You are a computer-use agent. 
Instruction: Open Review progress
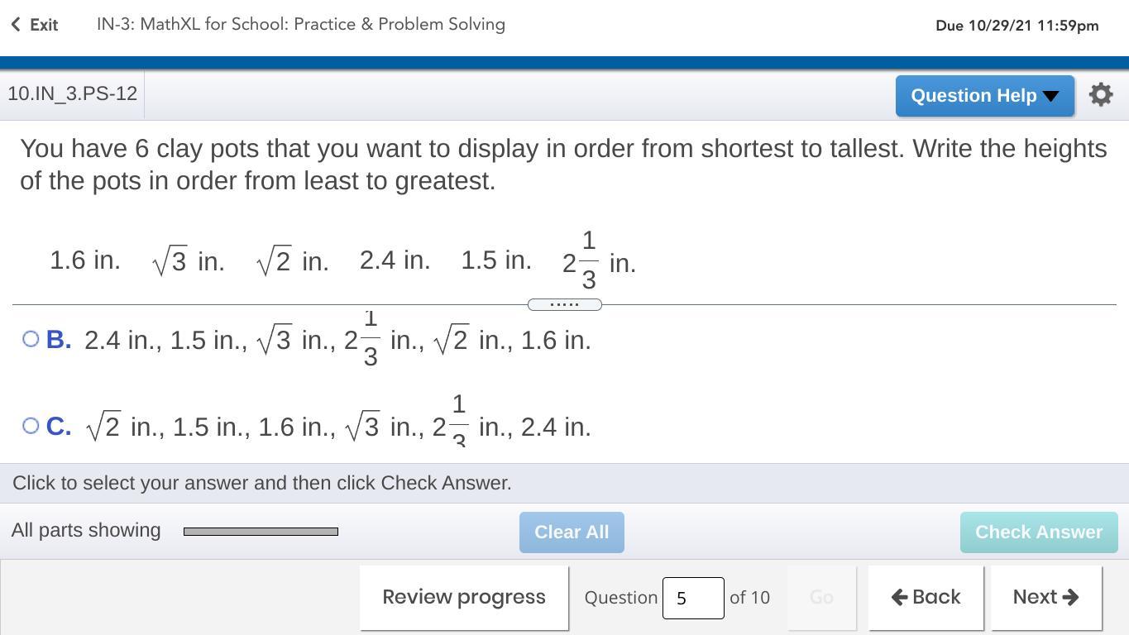463,597
